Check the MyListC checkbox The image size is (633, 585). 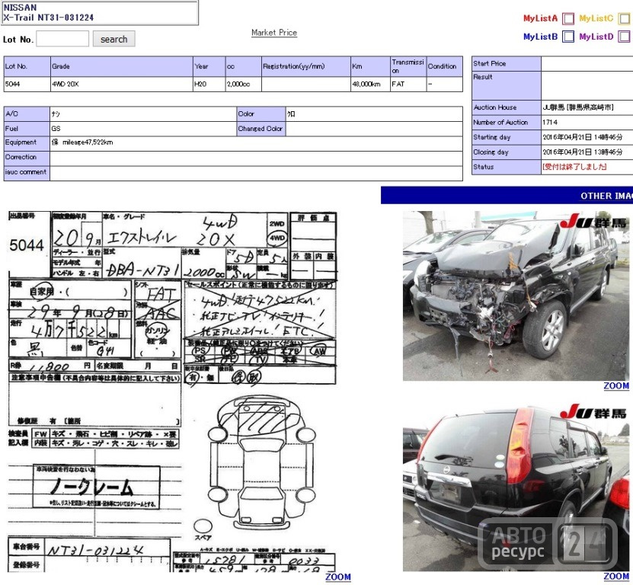[624, 18]
